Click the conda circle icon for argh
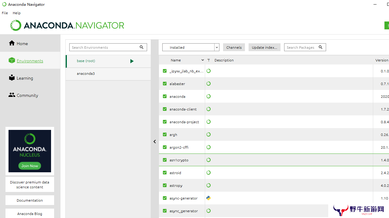This screenshot has height=218, width=389. pyautogui.click(x=208, y=134)
